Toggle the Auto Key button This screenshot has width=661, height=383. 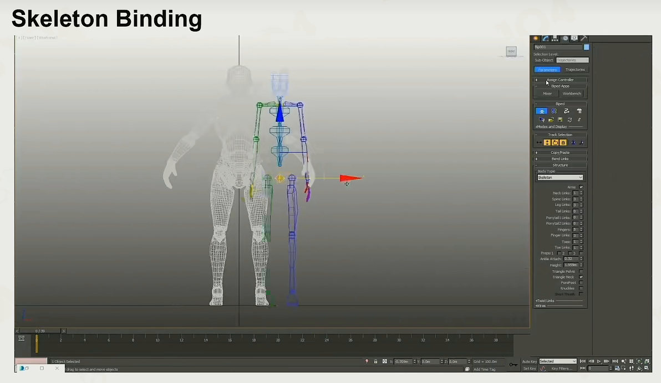(529, 361)
